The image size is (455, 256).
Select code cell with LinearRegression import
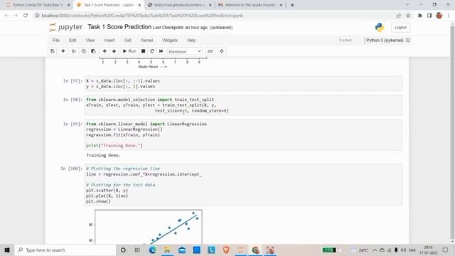click(243, 134)
